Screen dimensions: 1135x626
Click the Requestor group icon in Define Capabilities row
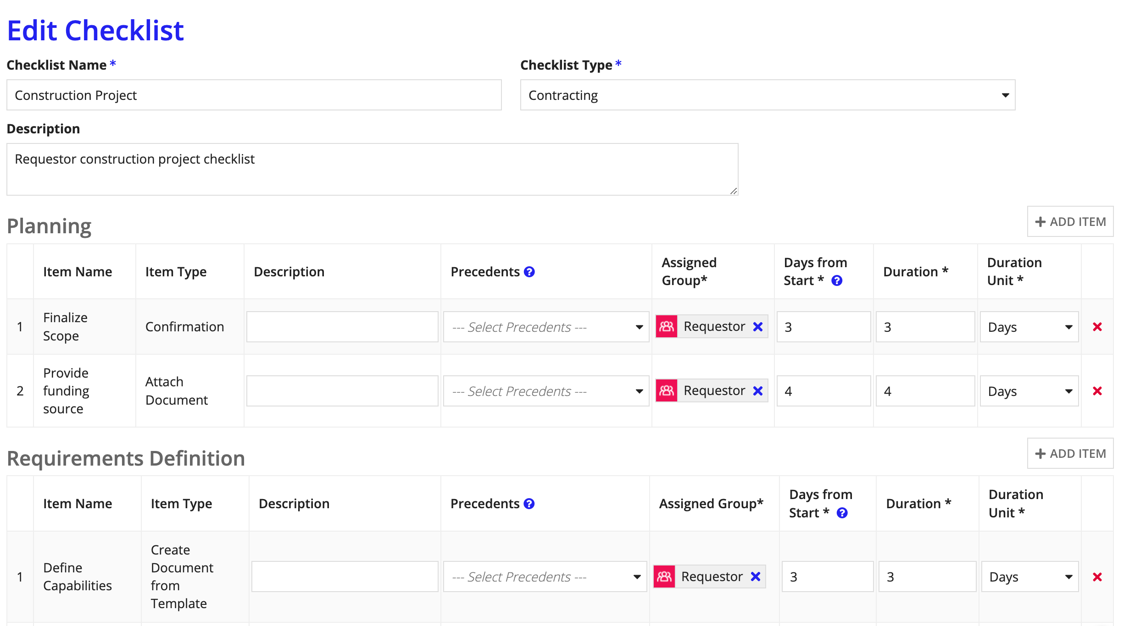[664, 577]
